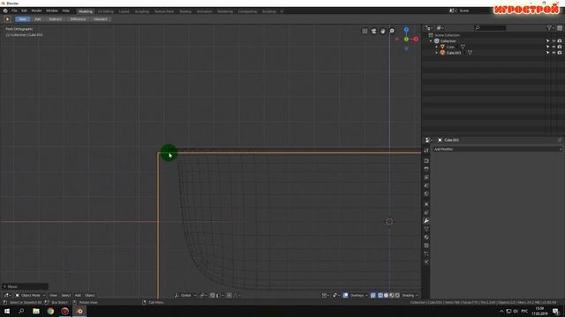565x317 pixels.
Task: Select the Intersect selection mode button
Action: coord(101,19)
